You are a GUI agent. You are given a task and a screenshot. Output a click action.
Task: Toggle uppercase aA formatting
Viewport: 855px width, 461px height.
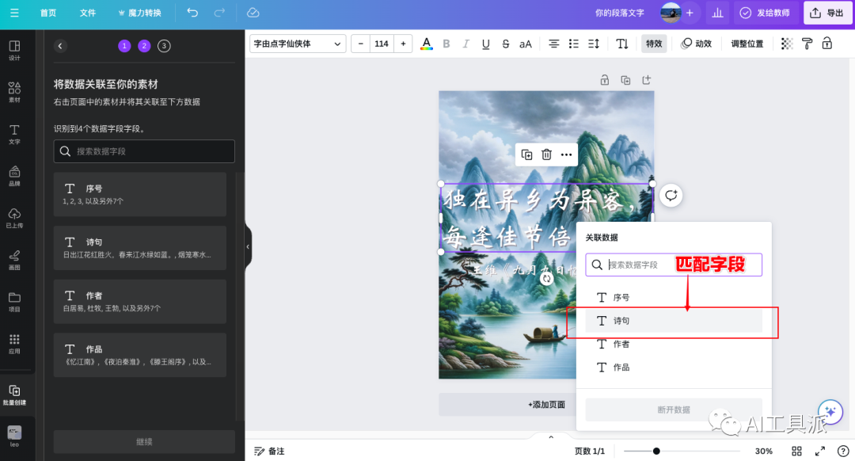(x=525, y=44)
